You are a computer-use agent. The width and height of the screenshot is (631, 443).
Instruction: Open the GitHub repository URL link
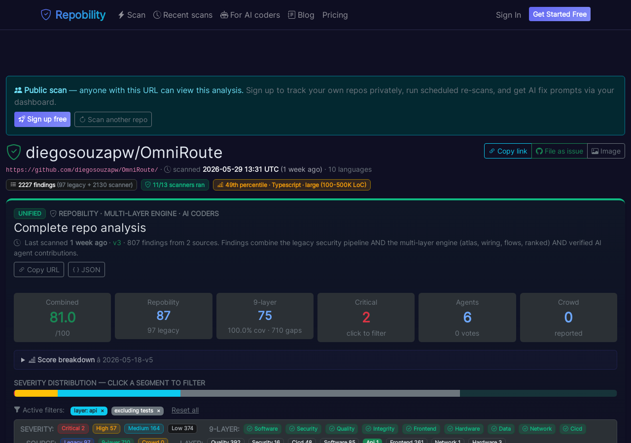coord(82,170)
